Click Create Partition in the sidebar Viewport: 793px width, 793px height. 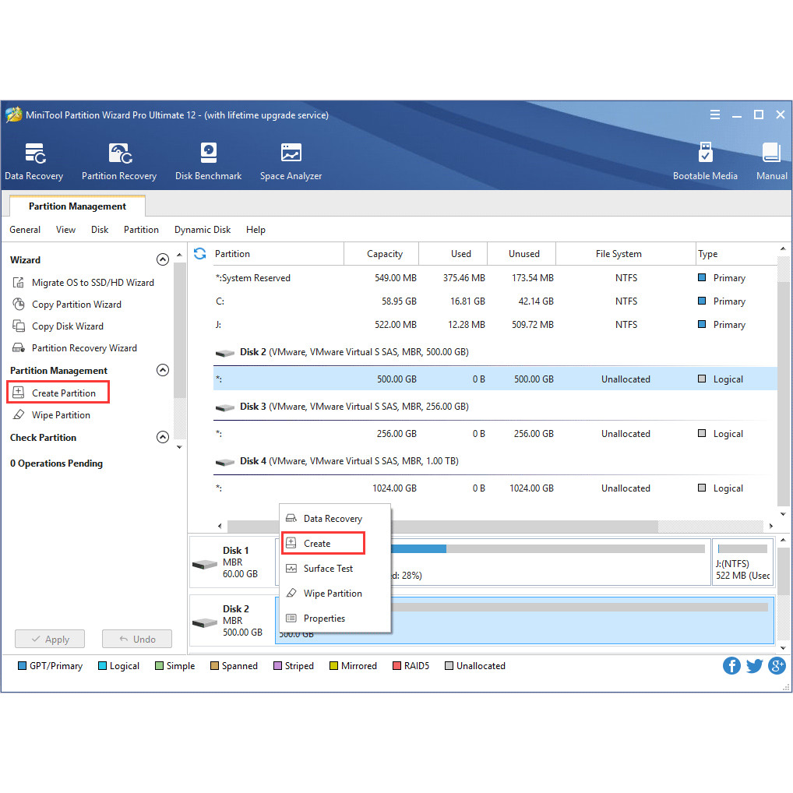pos(63,393)
